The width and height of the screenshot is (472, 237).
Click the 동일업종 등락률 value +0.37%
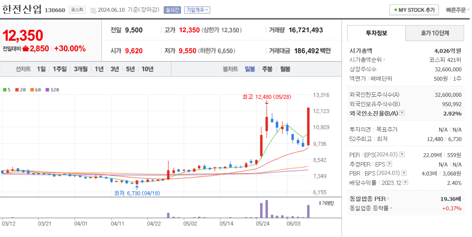tap(452, 208)
